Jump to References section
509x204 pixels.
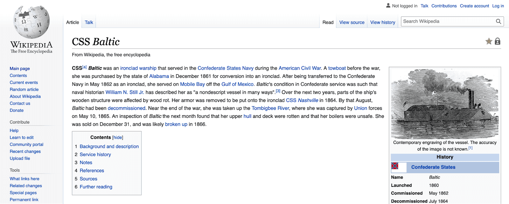92,171
